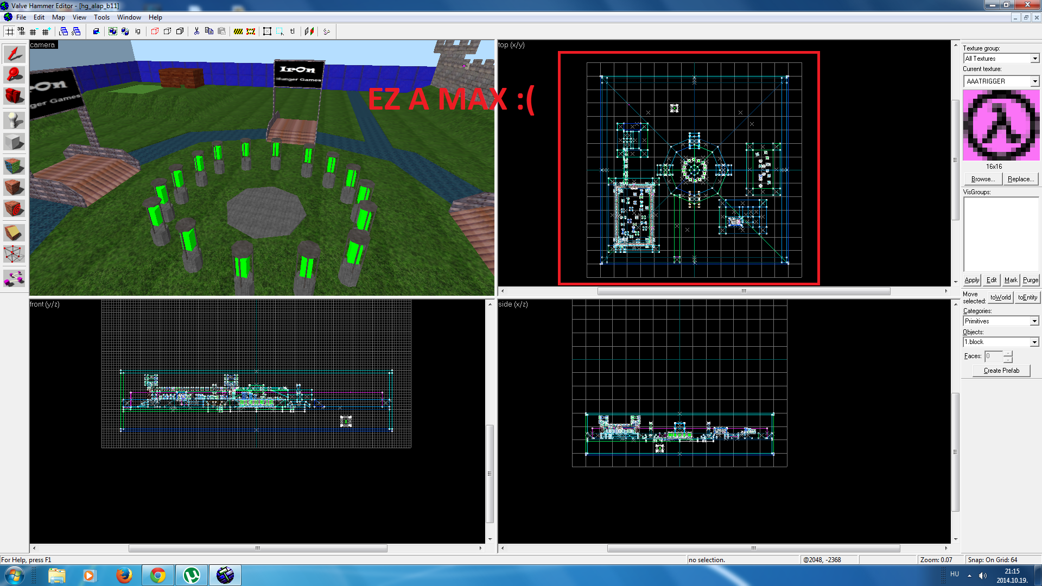Viewport: 1042px width, 586px height.
Task: Open the Current texture AAATRIGGER dropdown
Action: coord(1034,81)
